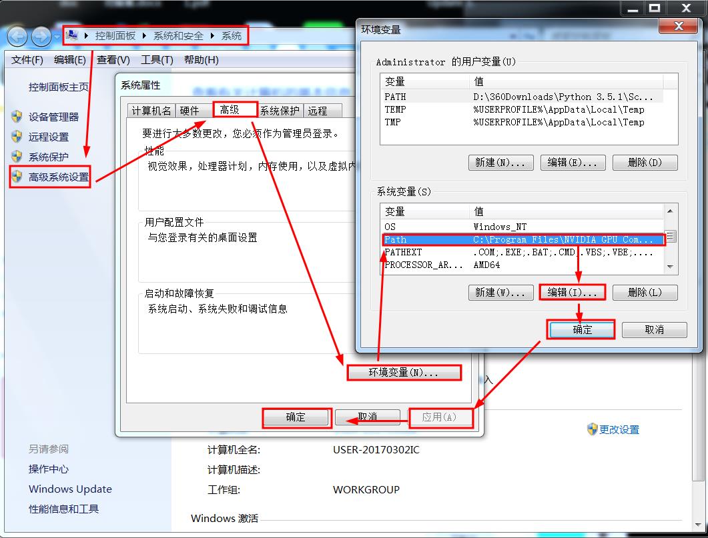Click 系统 in breadcrumb path

(231, 36)
